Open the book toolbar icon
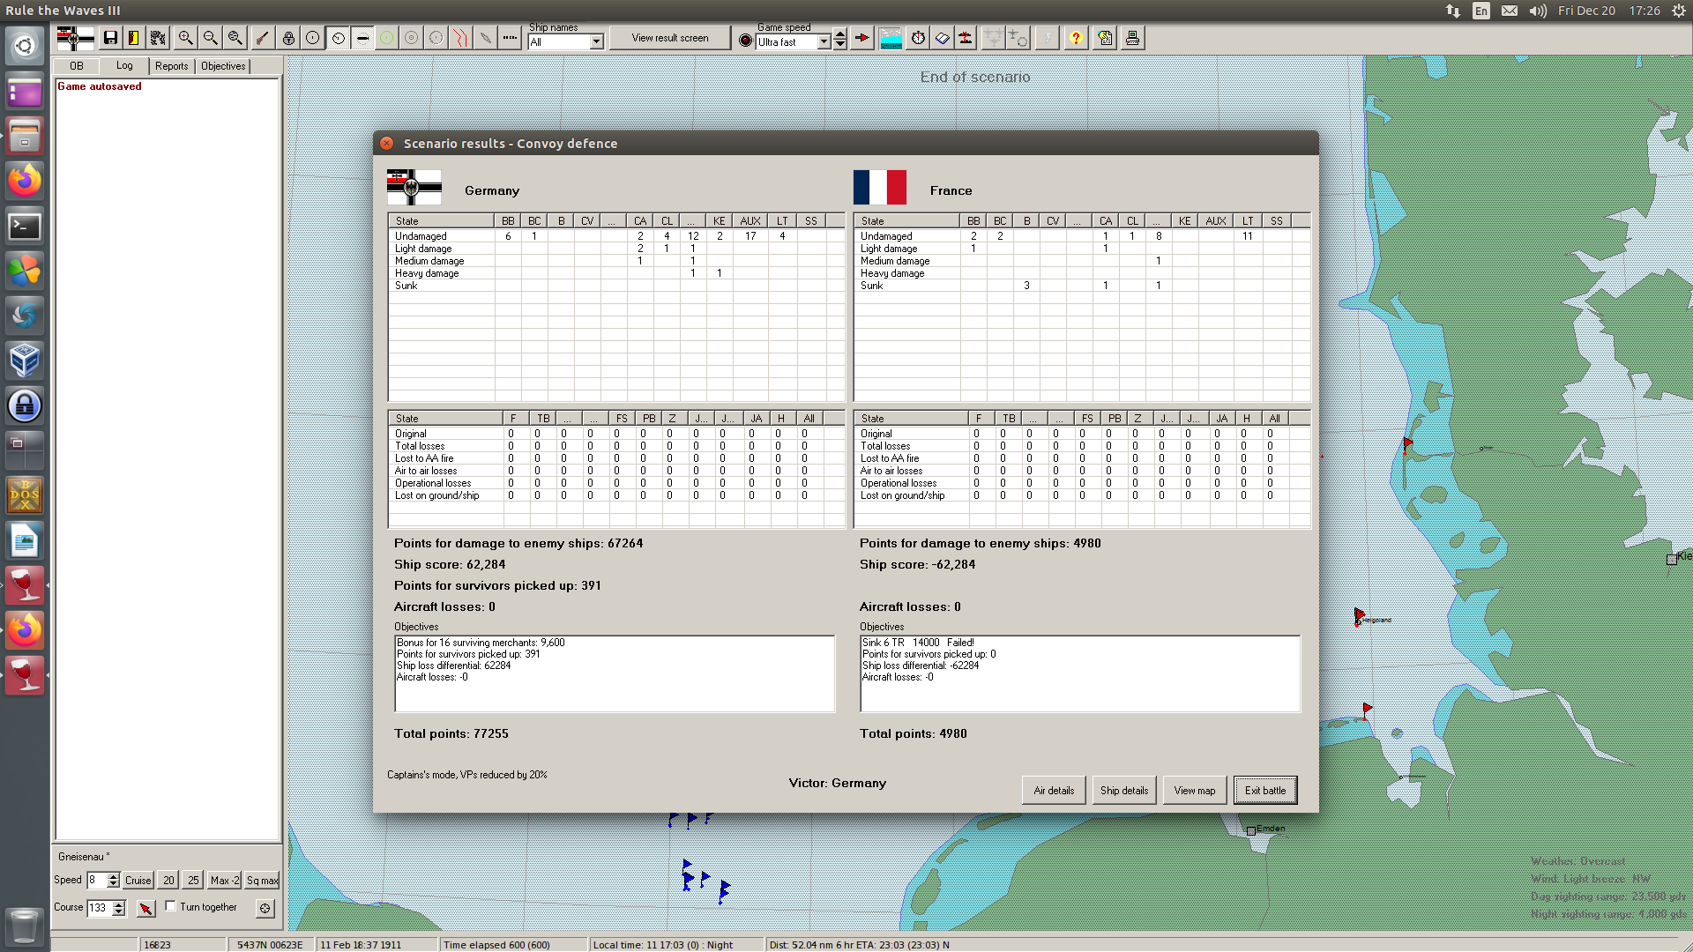 [x=943, y=38]
